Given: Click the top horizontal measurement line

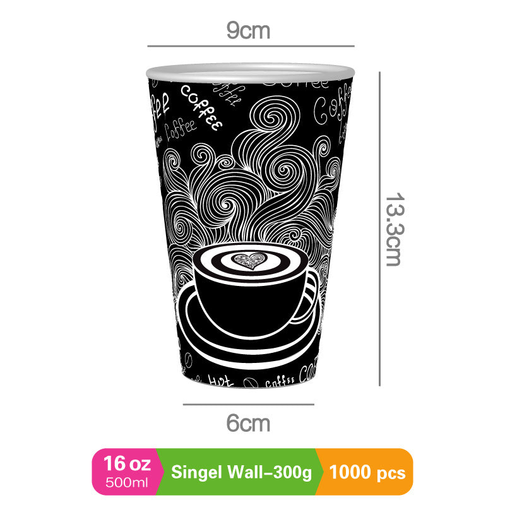Looking at the screenshot, I should pyautogui.click(x=251, y=46).
